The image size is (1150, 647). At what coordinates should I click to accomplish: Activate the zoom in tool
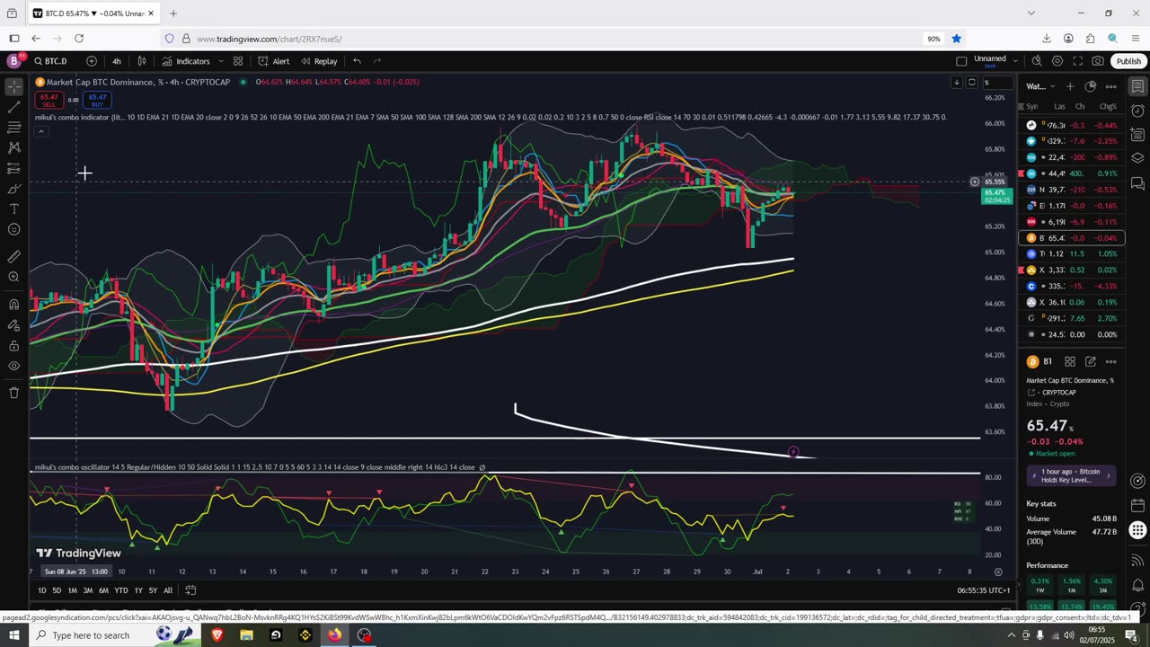click(x=14, y=277)
